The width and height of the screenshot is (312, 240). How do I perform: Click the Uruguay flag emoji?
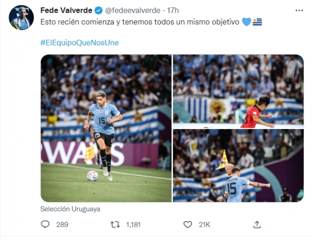257,22
